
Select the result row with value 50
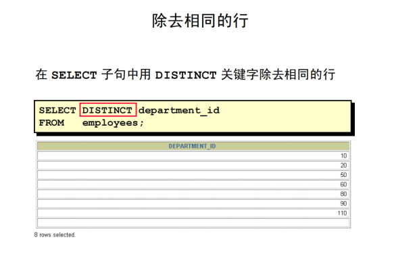pos(193,175)
